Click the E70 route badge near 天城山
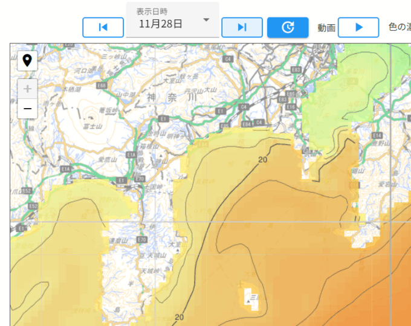 point(142,240)
